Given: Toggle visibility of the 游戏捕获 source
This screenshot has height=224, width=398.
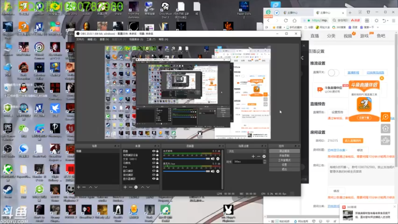Looking at the screenshot, I should (x=154, y=175).
